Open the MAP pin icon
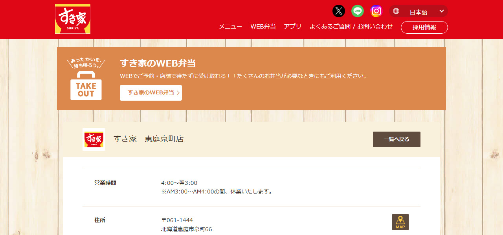Image resolution: width=503 pixels, height=235 pixels. click(x=400, y=222)
